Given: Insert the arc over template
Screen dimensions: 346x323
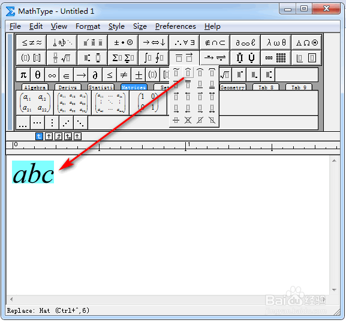Looking at the screenshot, I should pos(200,73).
